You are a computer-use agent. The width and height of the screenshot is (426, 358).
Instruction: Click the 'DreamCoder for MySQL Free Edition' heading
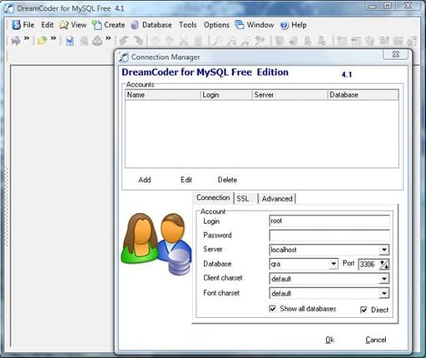click(x=205, y=72)
